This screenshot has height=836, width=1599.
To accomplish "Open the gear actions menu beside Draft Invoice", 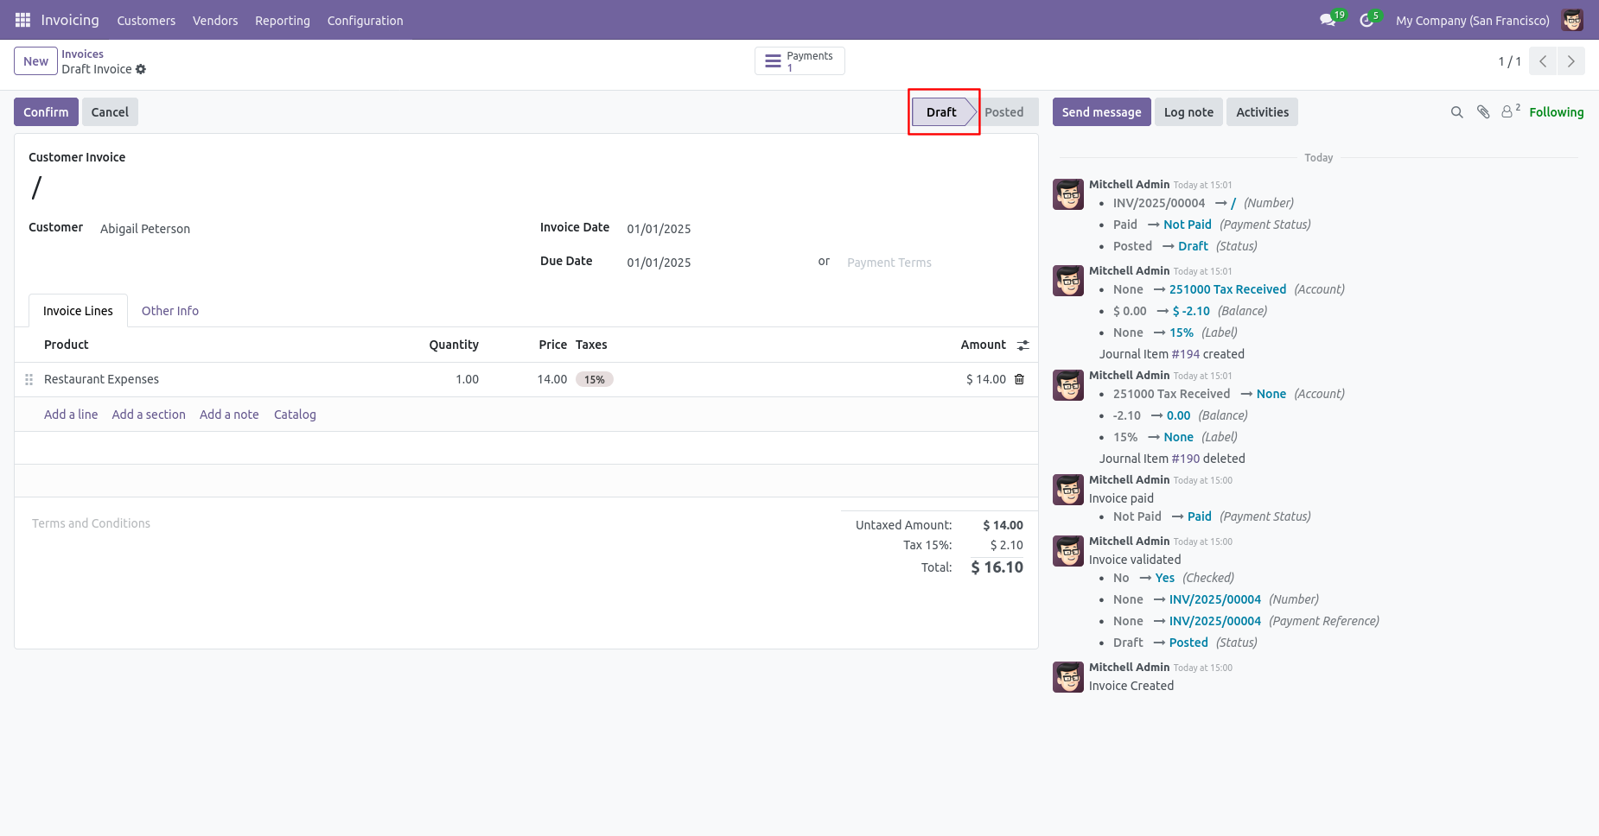I will click(141, 69).
